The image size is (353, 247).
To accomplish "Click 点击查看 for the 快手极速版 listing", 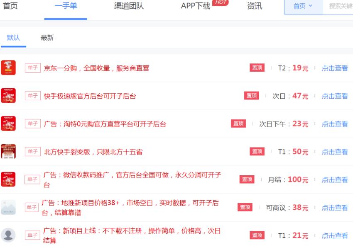I will 335,96.
